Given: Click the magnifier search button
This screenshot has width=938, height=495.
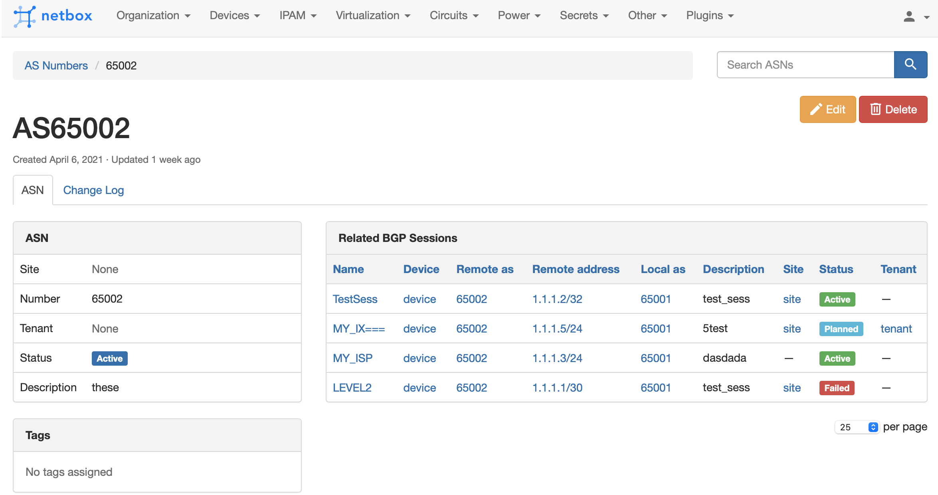Looking at the screenshot, I should coord(910,65).
